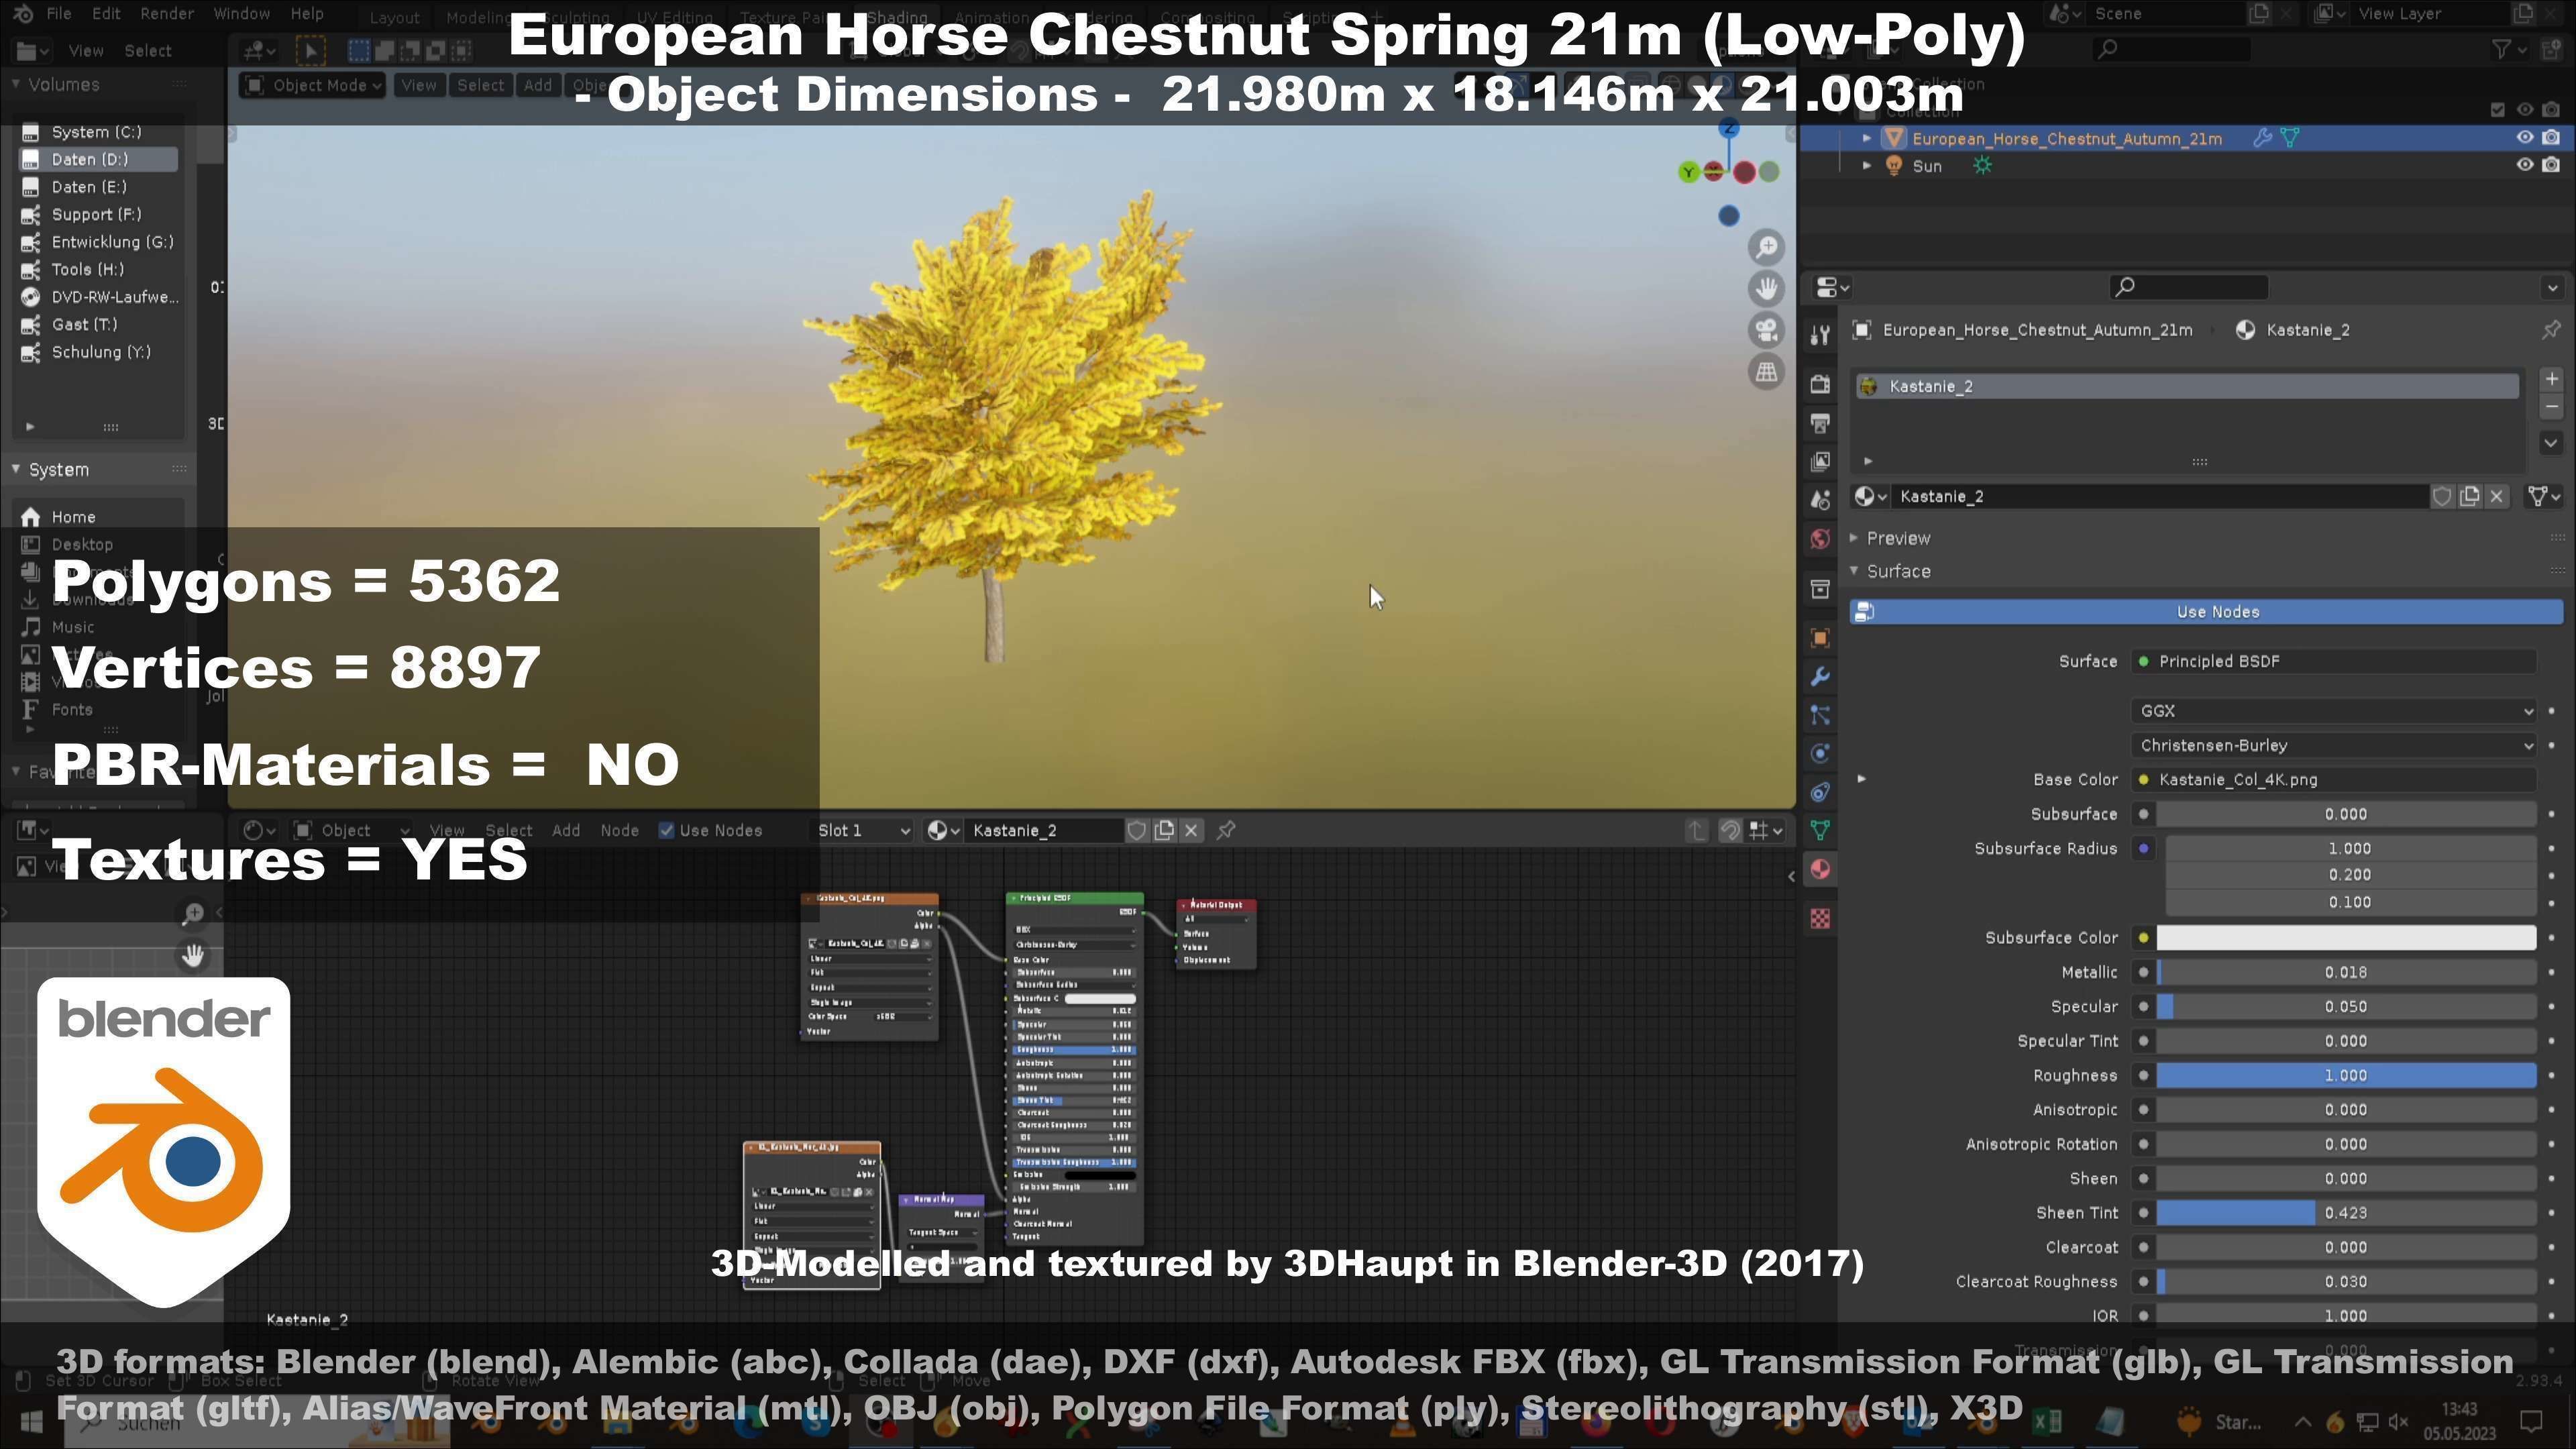The image size is (2576, 1449).
Task: Open the Christensen-Burley subsurface method dropdown
Action: tap(2334, 746)
